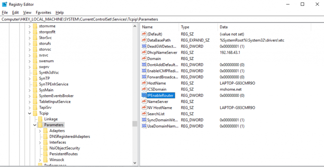Expand the Interfaces subkey

(x=40, y=142)
